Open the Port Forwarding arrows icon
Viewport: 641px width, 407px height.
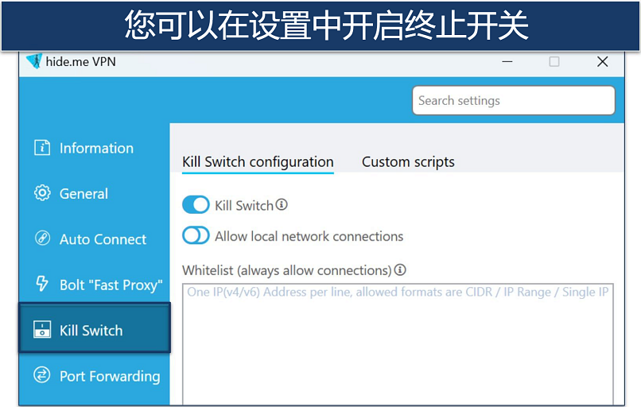(42, 375)
